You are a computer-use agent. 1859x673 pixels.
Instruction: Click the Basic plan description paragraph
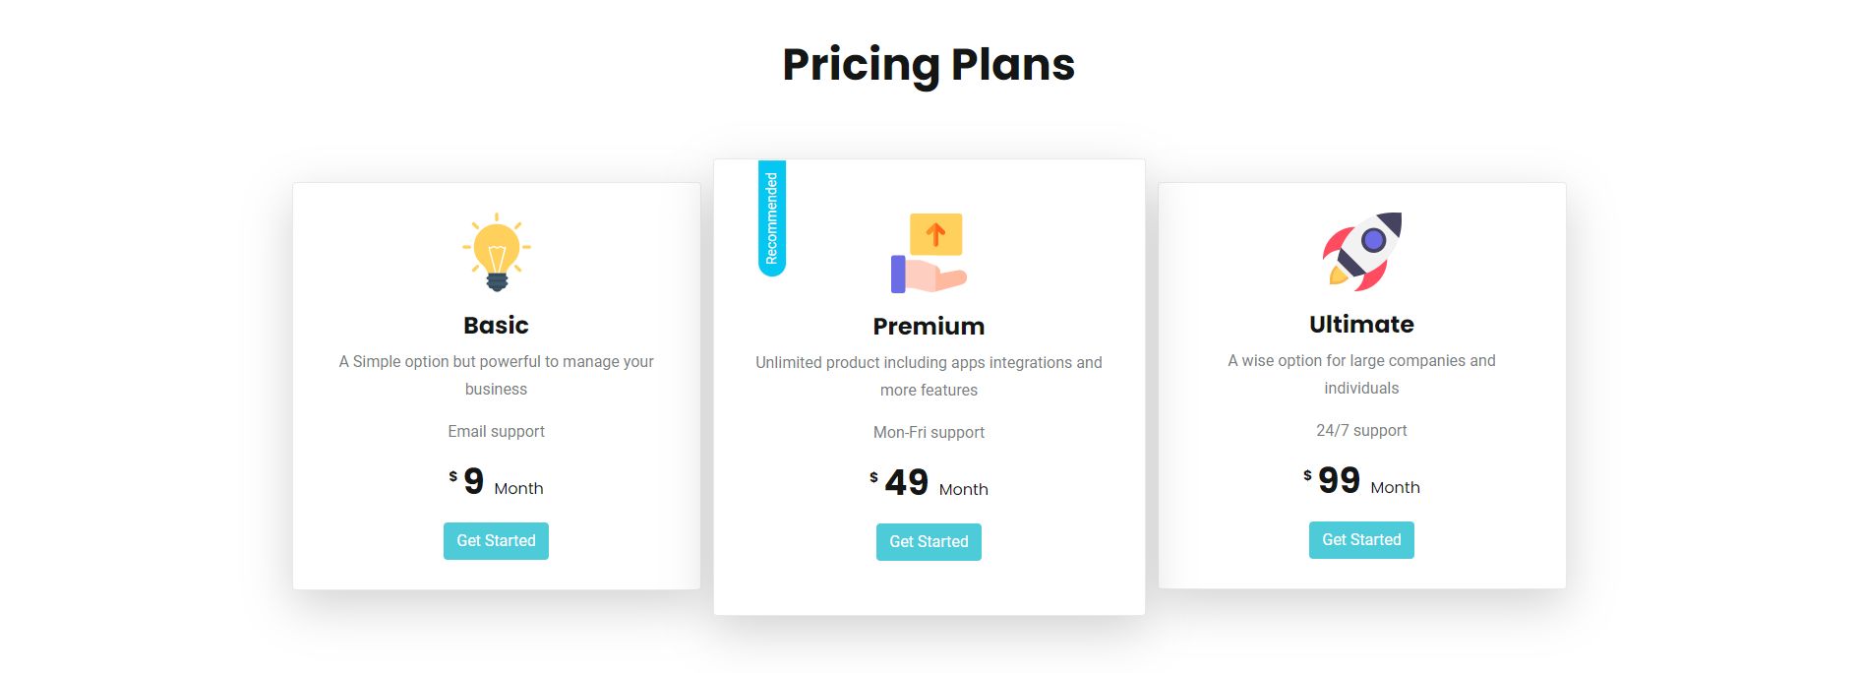click(496, 375)
